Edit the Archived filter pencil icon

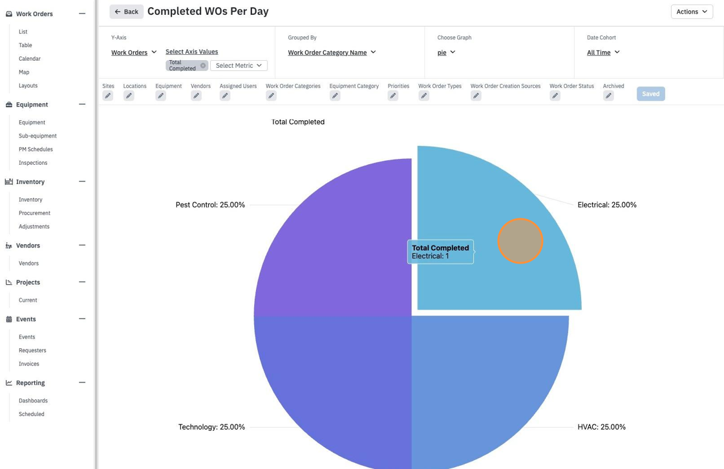point(608,96)
